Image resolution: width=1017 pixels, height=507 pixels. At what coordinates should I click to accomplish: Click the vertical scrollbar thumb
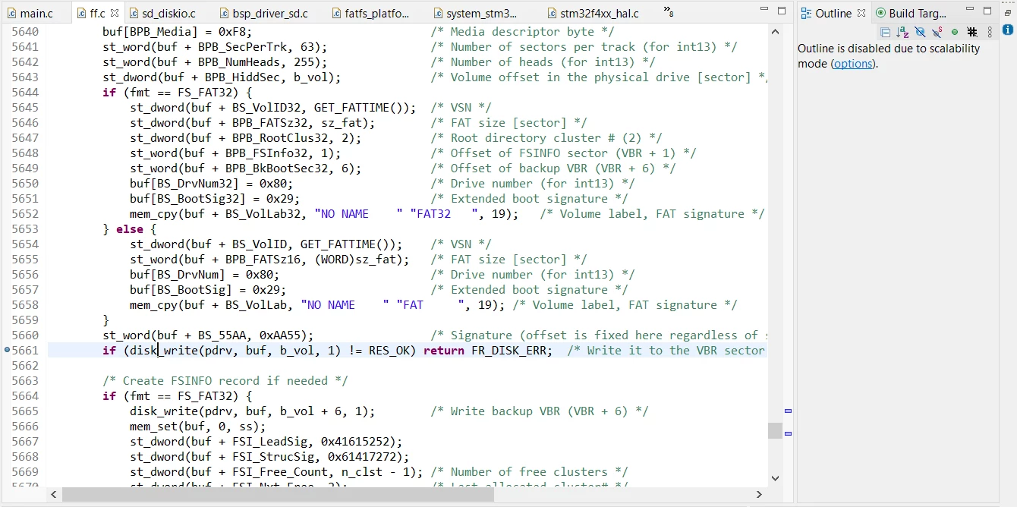pos(775,430)
